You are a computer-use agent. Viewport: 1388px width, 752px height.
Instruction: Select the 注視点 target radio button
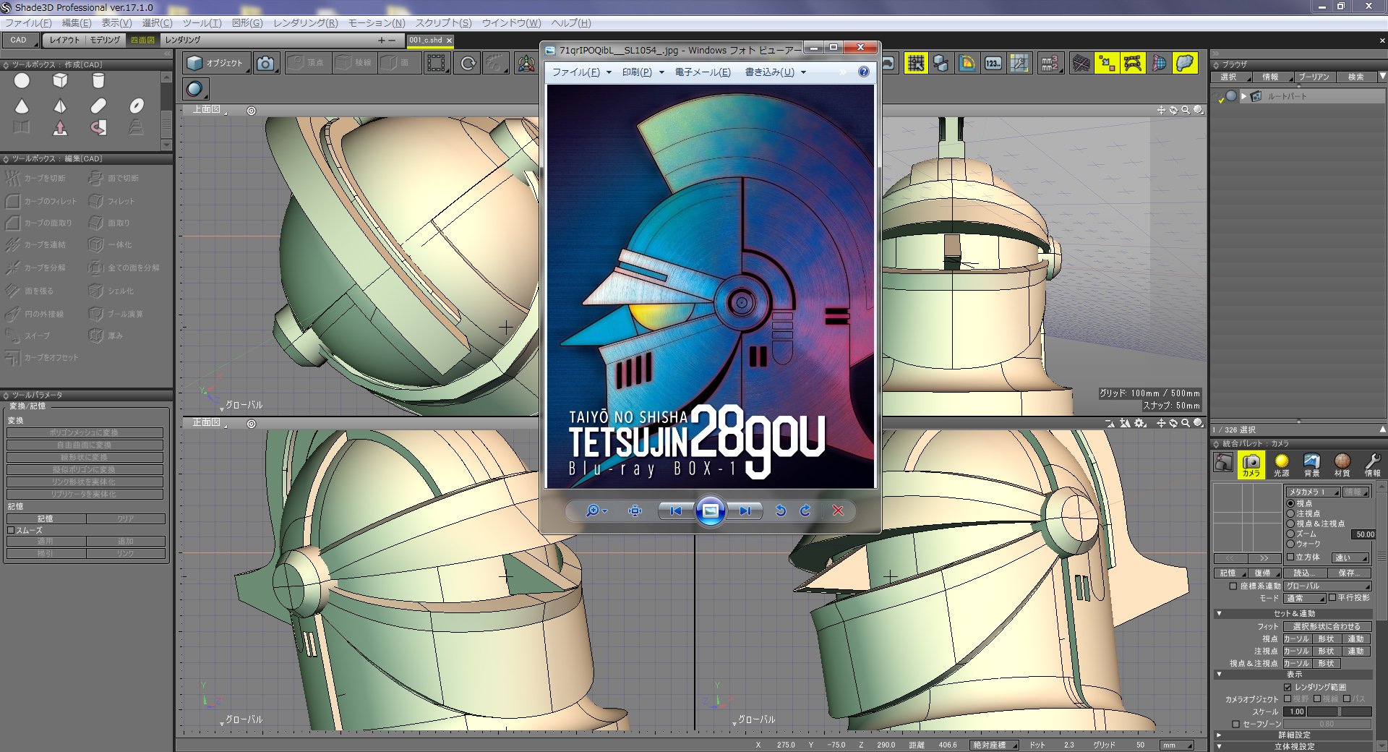pos(1290,513)
